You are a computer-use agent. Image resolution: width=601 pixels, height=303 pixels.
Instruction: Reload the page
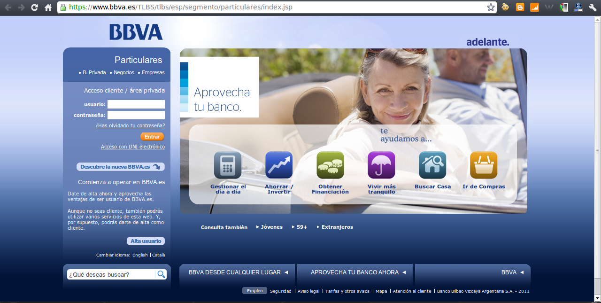point(34,7)
